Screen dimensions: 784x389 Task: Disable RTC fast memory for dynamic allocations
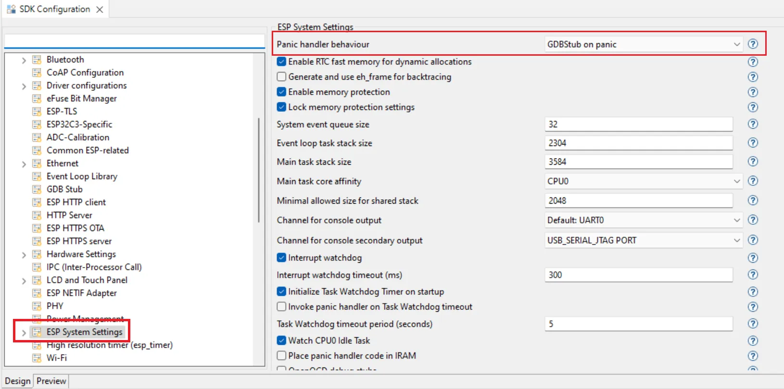(282, 62)
